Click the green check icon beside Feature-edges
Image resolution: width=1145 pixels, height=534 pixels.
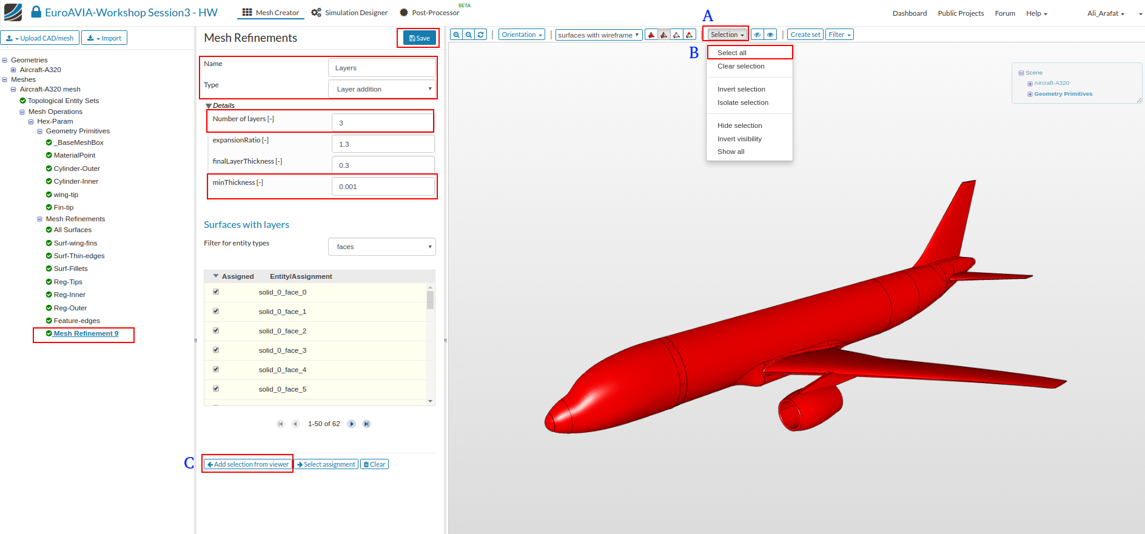(49, 321)
